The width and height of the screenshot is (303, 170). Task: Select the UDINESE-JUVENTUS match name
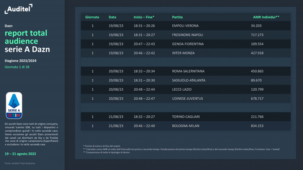coord(187,98)
